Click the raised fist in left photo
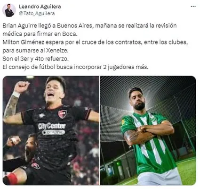Viewport: 200px width, 189px height. (x=22, y=87)
